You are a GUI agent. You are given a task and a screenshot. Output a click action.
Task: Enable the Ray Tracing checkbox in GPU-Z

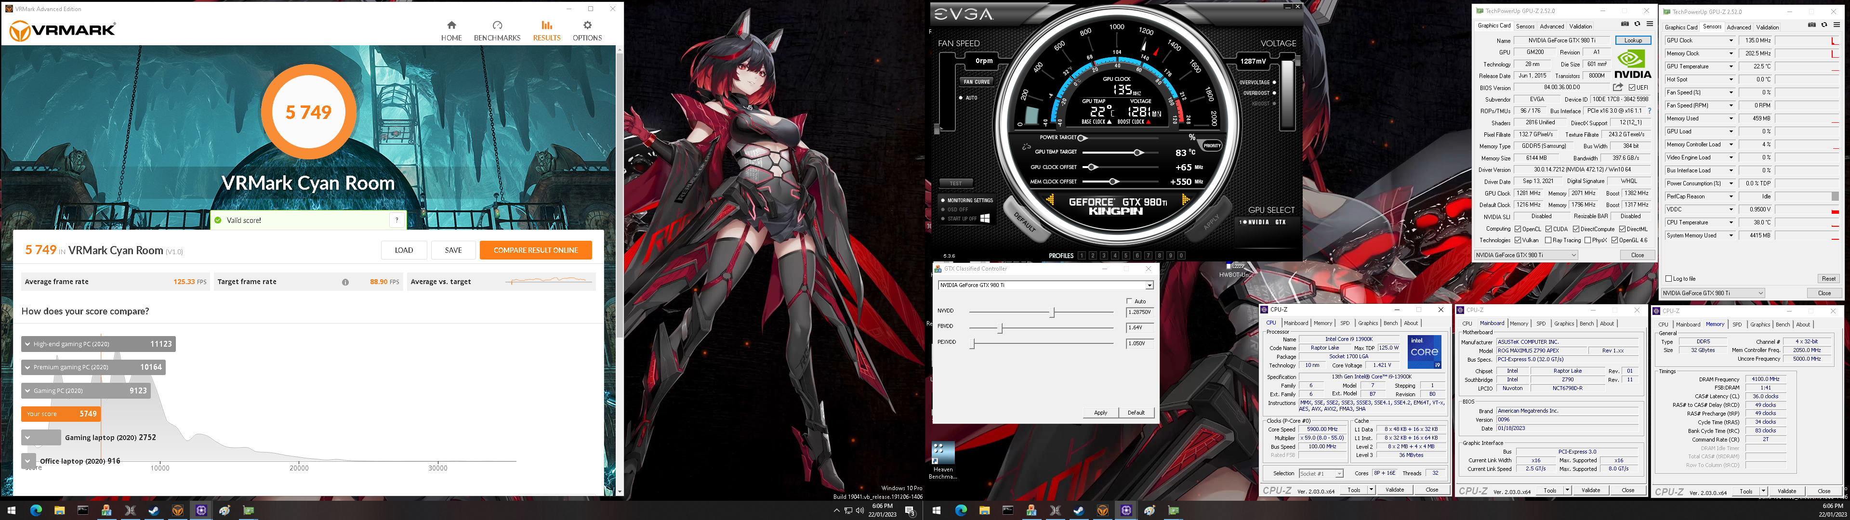click(x=1547, y=241)
